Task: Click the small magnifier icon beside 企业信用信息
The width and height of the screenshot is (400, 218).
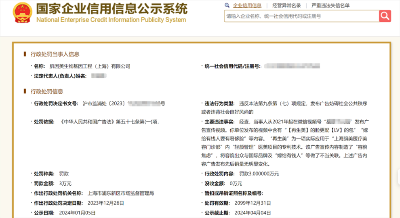Action: 228,6
